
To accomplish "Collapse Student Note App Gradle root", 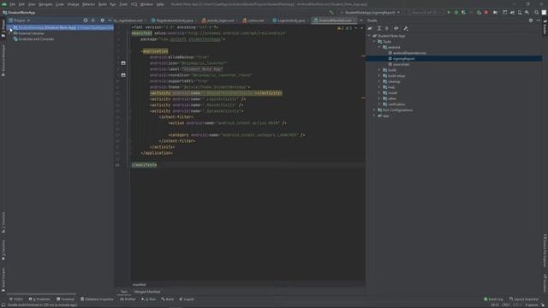I will click(369, 36).
